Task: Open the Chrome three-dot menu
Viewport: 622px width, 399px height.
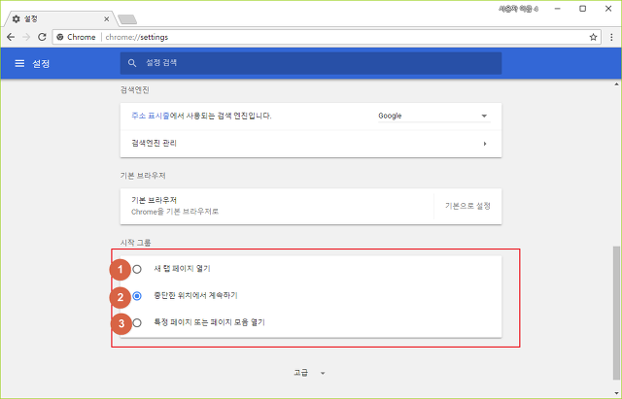Action: [611, 37]
